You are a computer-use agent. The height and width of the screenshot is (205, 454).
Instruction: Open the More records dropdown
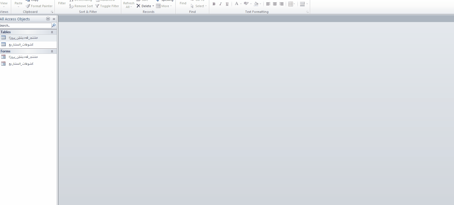pyautogui.click(x=164, y=6)
